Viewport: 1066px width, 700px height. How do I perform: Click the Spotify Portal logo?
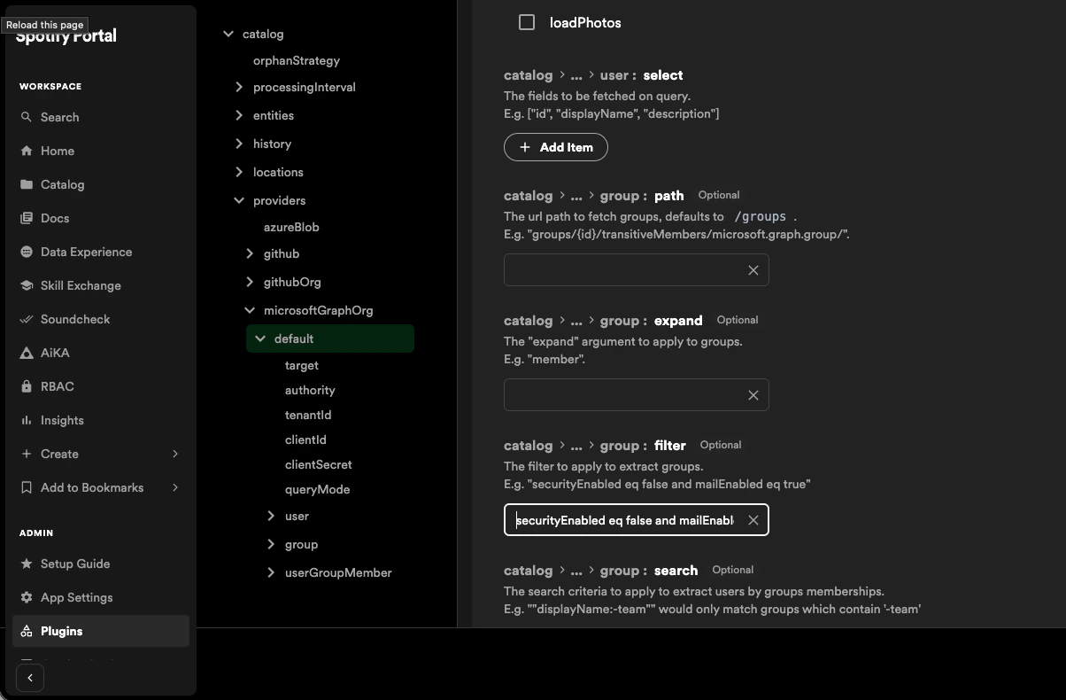point(66,35)
